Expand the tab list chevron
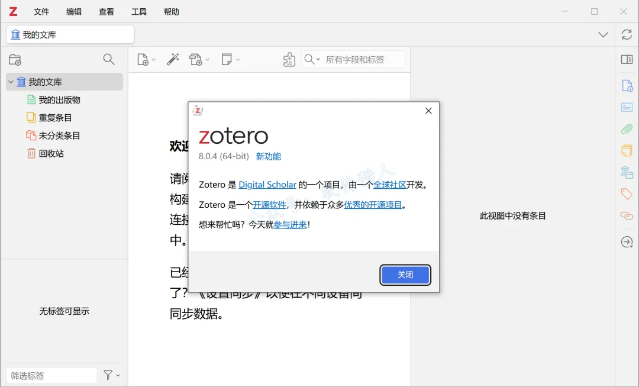 coord(603,35)
